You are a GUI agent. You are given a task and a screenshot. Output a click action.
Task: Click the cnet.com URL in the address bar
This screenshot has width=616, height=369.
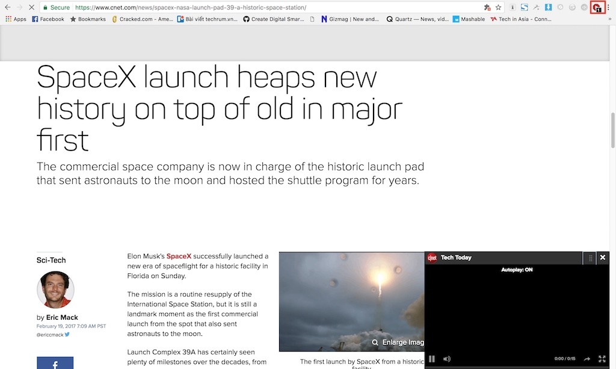(x=191, y=7)
